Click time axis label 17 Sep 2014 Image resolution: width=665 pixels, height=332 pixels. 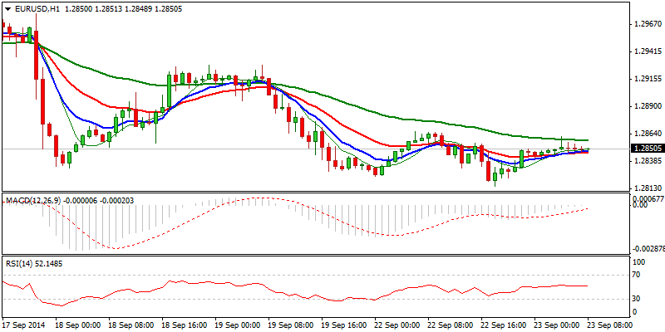[x=24, y=325]
